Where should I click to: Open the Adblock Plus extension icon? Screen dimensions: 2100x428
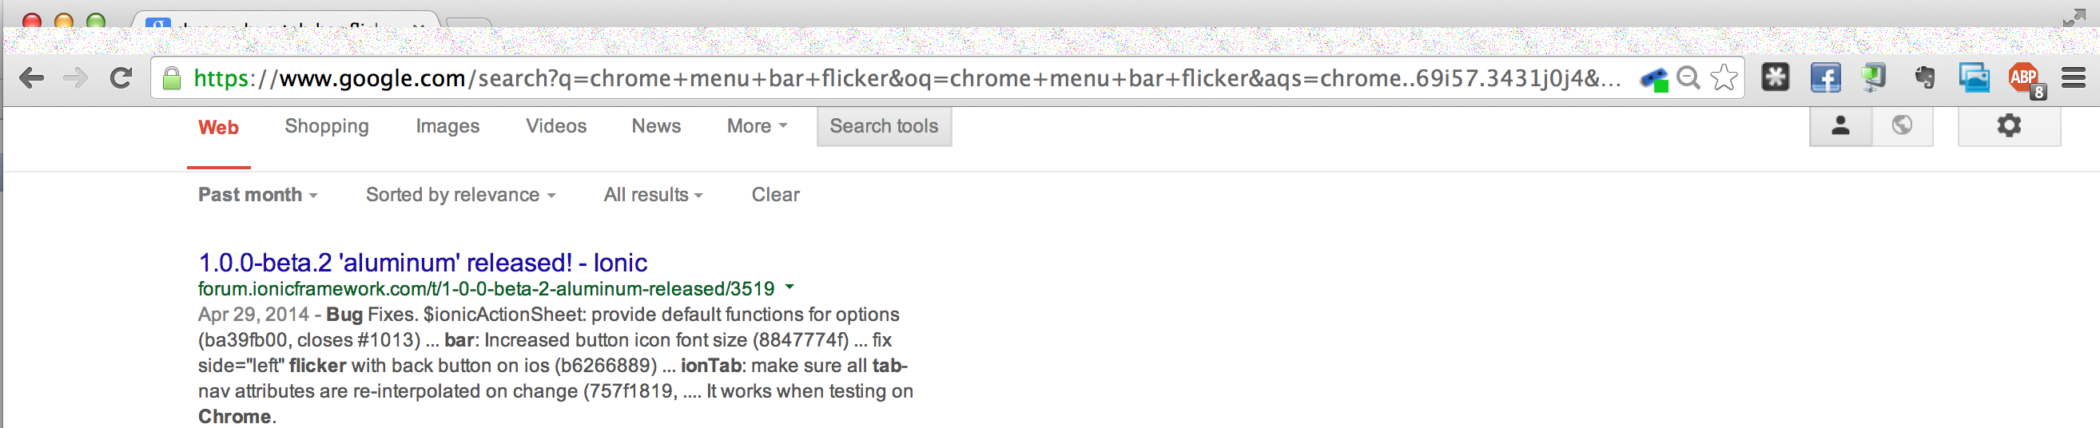tap(2025, 79)
